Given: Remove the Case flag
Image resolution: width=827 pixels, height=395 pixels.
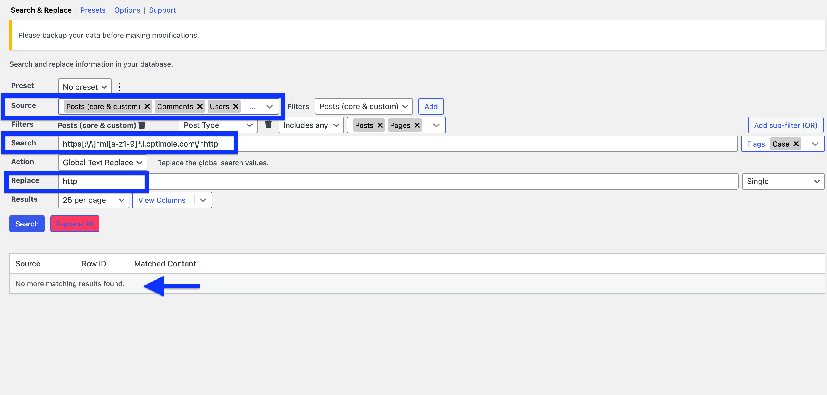Looking at the screenshot, I should [x=796, y=144].
